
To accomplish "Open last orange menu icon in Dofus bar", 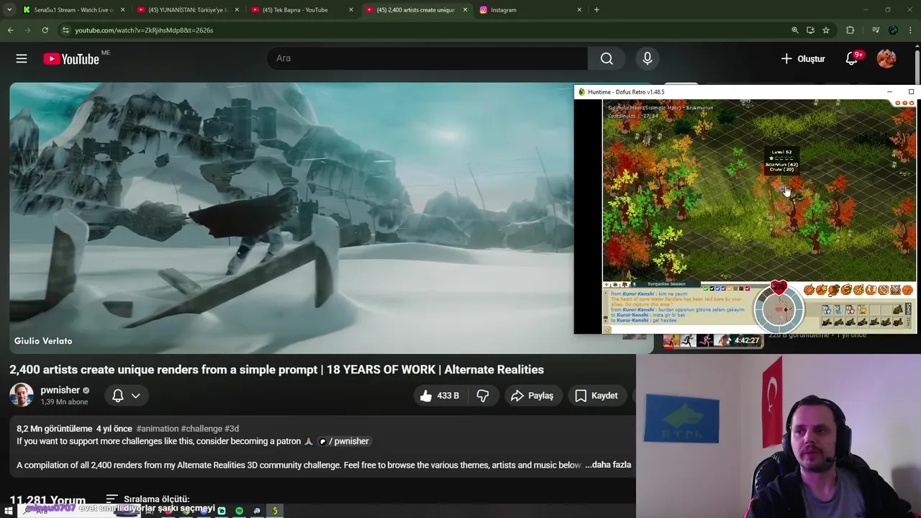I will 907,290.
